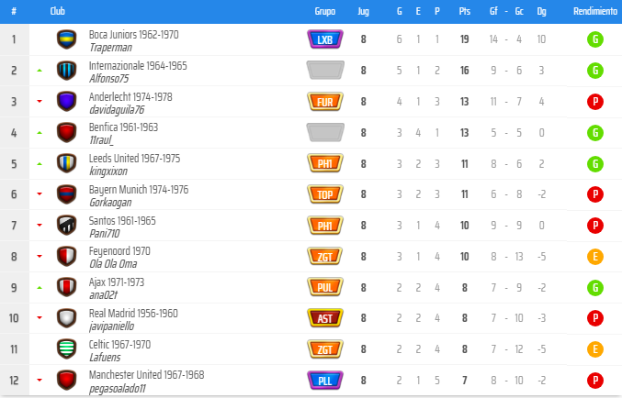Open the PLL group badge
The image size is (622, 398).
click(x=325, y=381)
